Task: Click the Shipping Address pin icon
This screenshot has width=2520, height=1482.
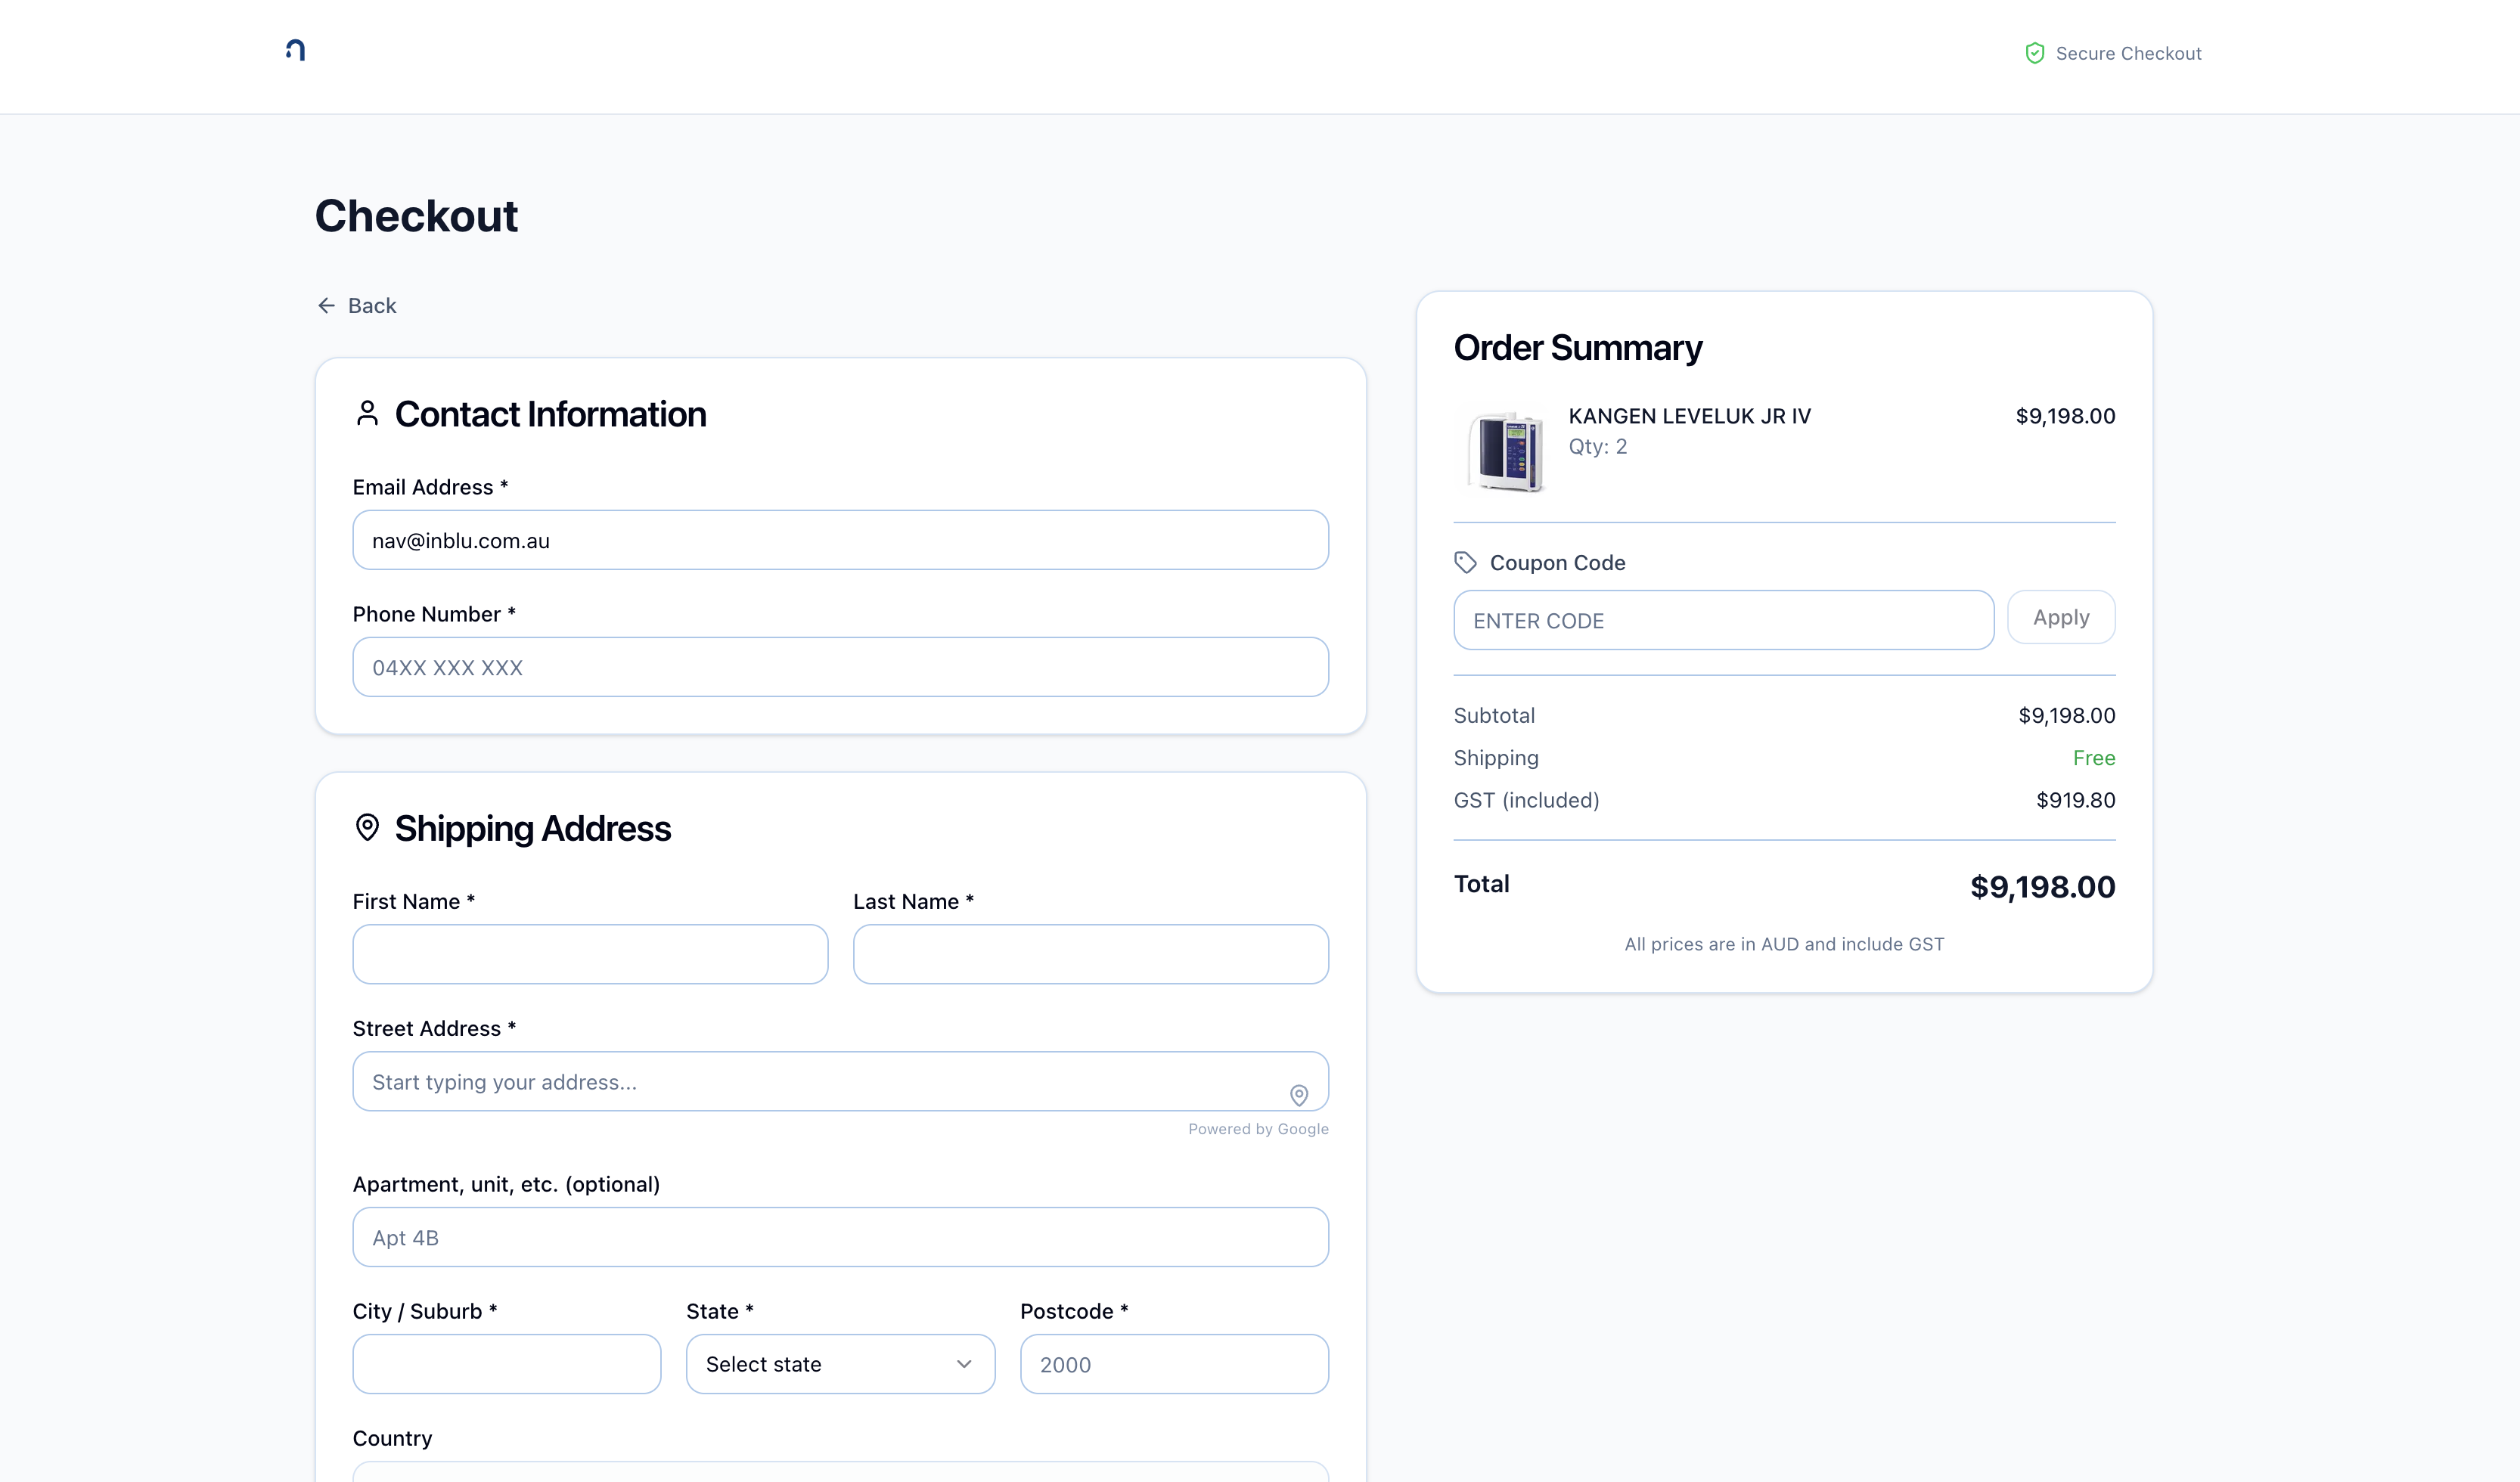Action: (367, 827)
